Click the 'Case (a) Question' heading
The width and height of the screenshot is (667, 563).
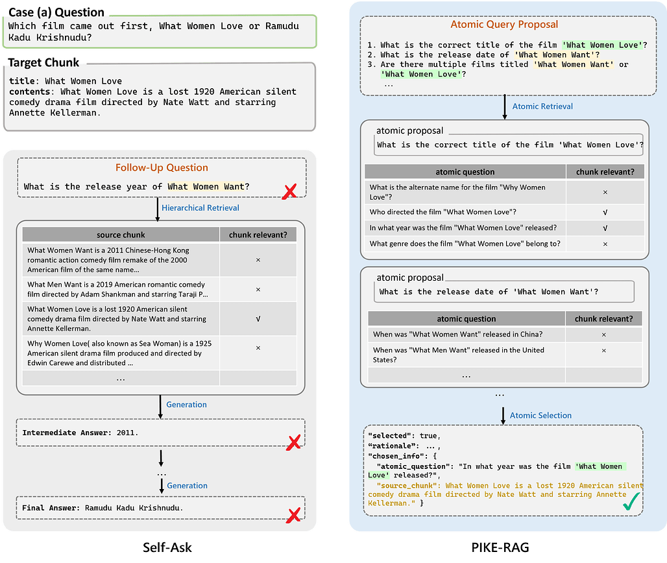pos(56,12)
